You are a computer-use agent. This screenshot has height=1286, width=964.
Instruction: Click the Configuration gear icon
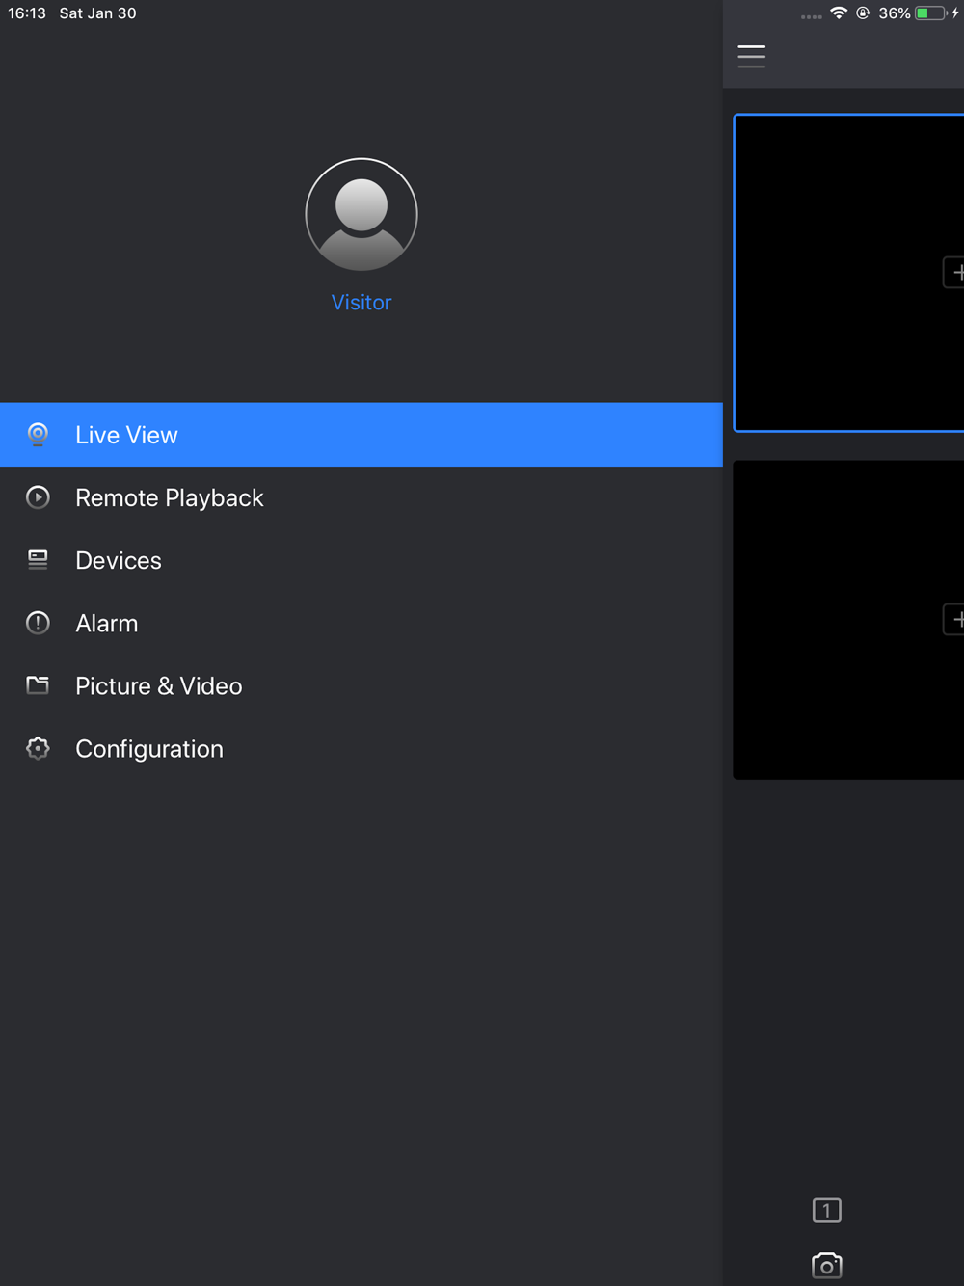pos(38,748)
